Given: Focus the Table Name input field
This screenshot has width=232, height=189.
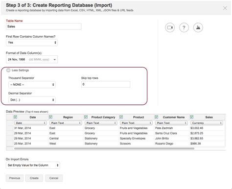Looking at the screenshot, I should 44,26.
